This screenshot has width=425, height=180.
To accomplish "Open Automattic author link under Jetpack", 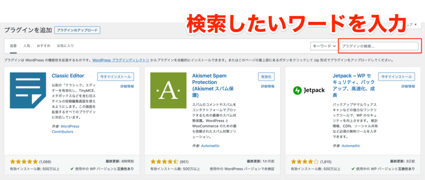I will pos(351,146).
